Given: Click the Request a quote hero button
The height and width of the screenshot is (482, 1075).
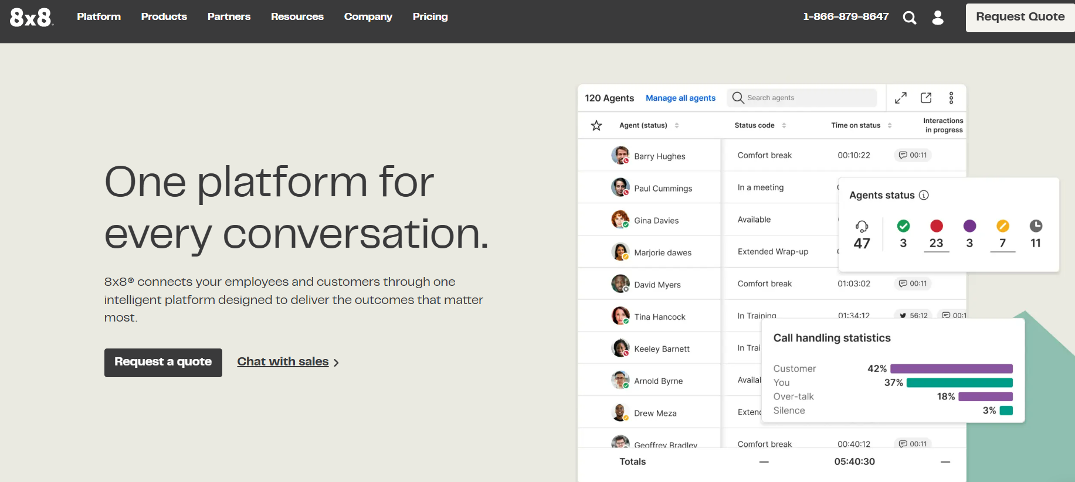Looking at the screenshot, I should (163, 363).
